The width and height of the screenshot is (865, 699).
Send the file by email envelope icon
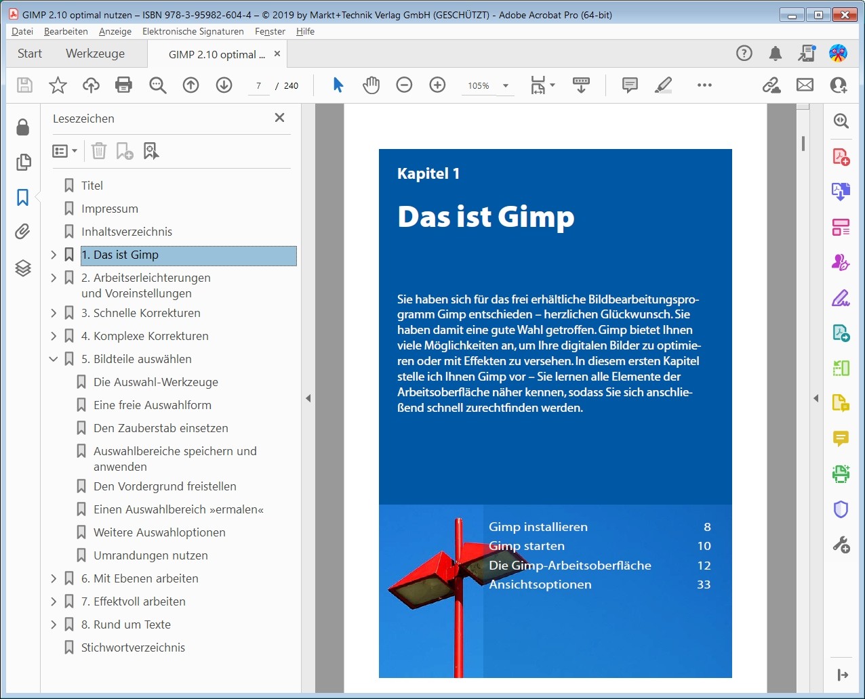click(x=805, y=85)
